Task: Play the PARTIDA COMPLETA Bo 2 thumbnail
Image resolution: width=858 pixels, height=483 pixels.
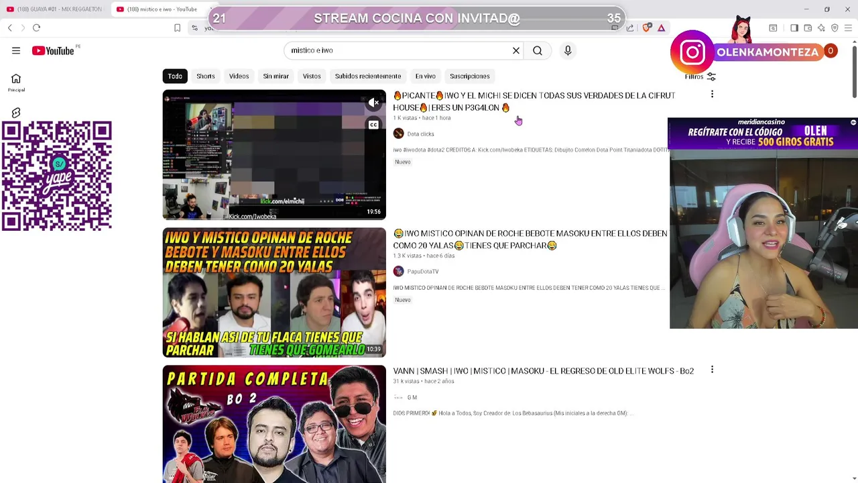Action: click(x=274, y=424)
